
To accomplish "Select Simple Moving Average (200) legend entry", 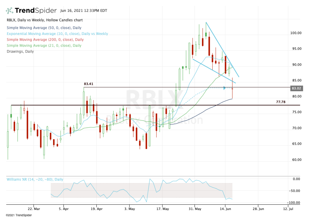I will point(45,40).
